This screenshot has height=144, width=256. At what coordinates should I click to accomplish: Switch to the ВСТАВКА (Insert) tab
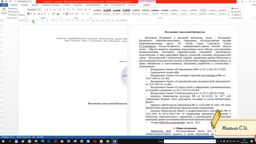(24, 5)
